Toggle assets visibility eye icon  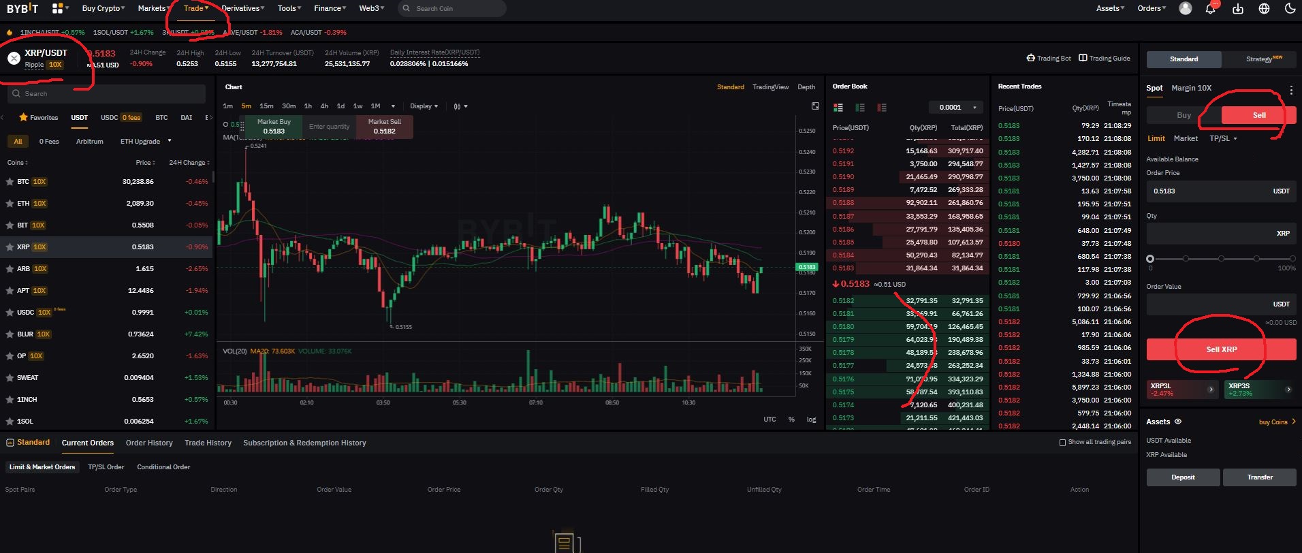coord(1178,422)
